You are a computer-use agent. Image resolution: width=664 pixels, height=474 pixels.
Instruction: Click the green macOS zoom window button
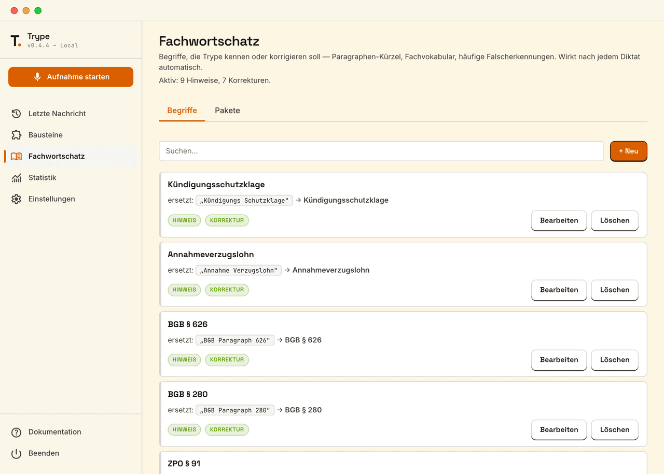pos(38,10)
